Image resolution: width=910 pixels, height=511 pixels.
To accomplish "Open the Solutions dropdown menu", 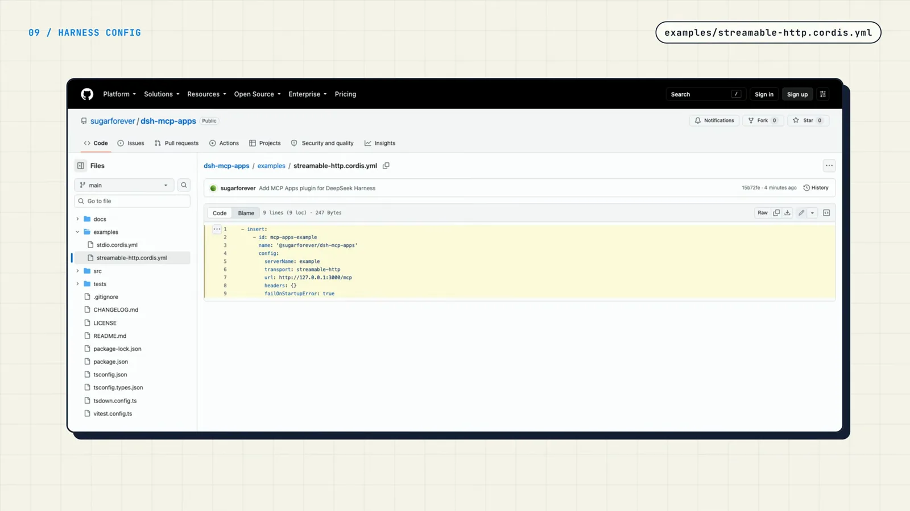I will [162, 94].
